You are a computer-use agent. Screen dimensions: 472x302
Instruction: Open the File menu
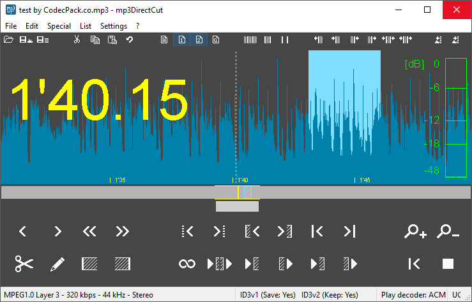pos(11,26)
